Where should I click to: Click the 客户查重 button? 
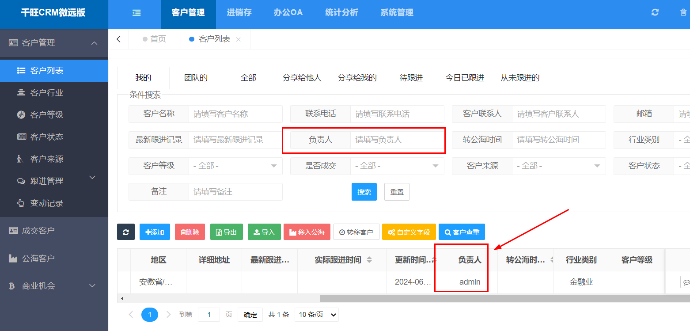tap(462, 232)
